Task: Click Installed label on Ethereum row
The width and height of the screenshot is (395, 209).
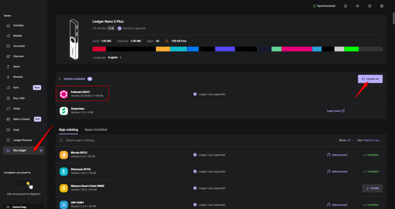Action: [x=371, y=172]
